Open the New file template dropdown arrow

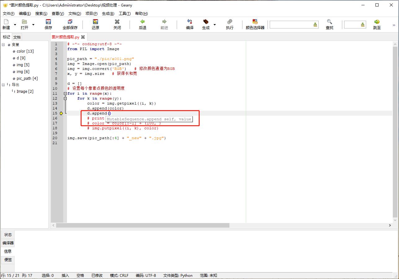[x=15, y=24]
